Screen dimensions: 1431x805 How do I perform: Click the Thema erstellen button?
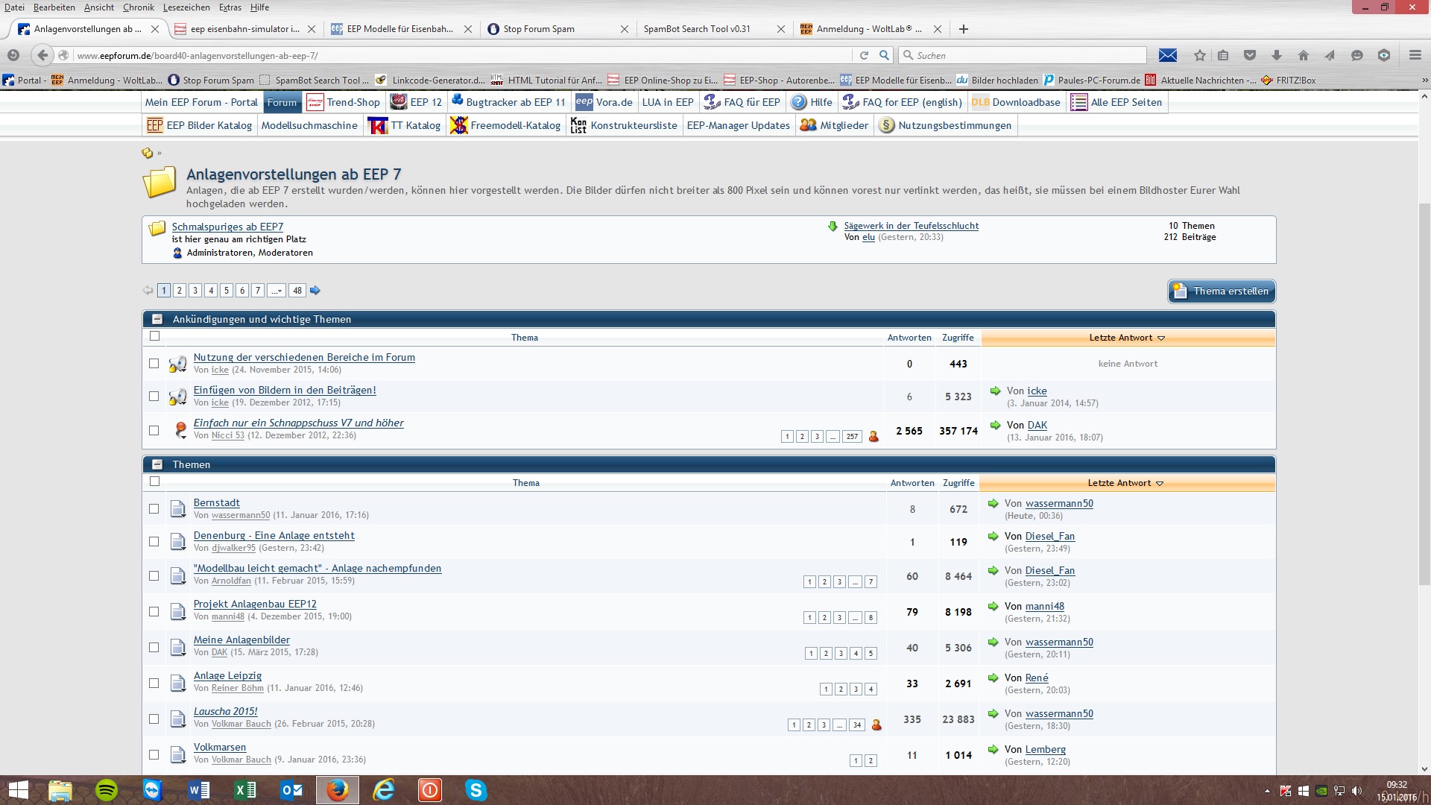(1221, 291)
